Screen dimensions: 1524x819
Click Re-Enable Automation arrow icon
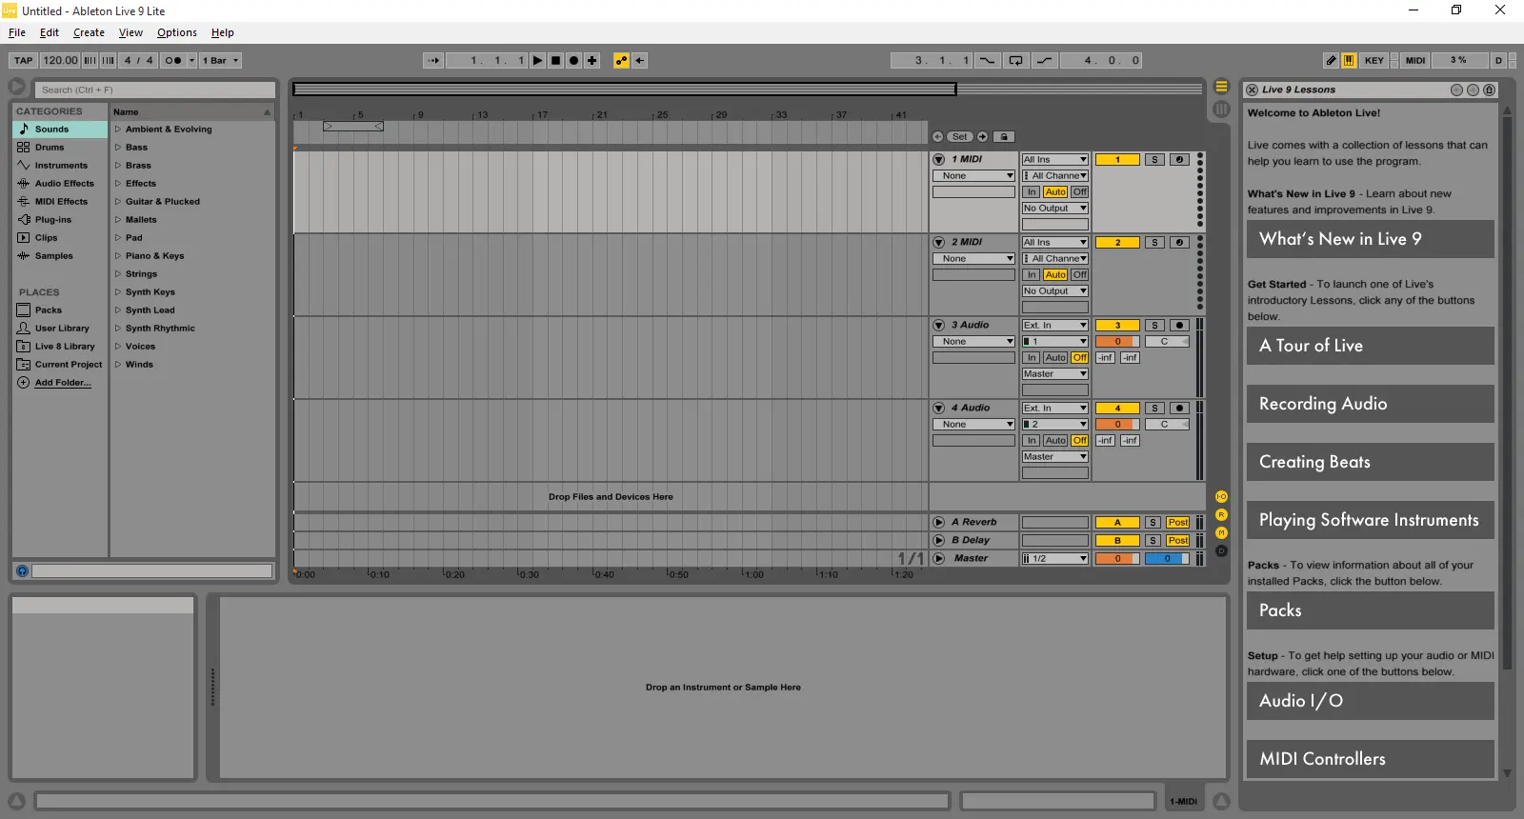[x=640, y=60]
